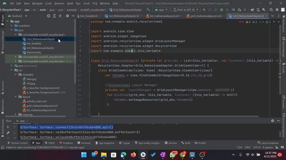
Task: Expand the mipmap folder
Action: (16, 115)
